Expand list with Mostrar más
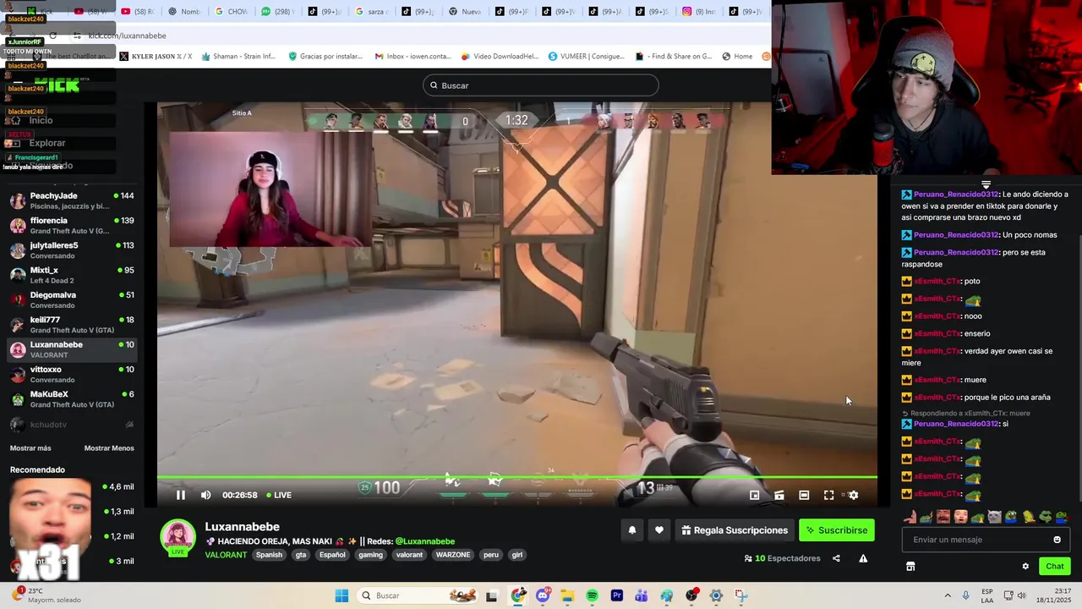The image size is (1082, 609). tap(30, 448)
